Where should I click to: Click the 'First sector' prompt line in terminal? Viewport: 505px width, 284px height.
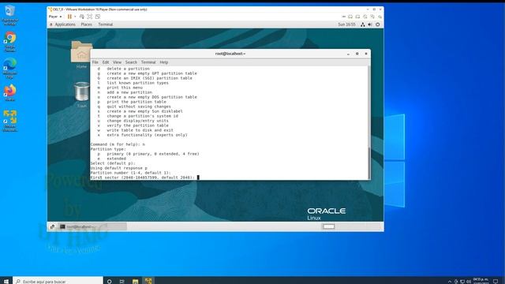[143, 177]
